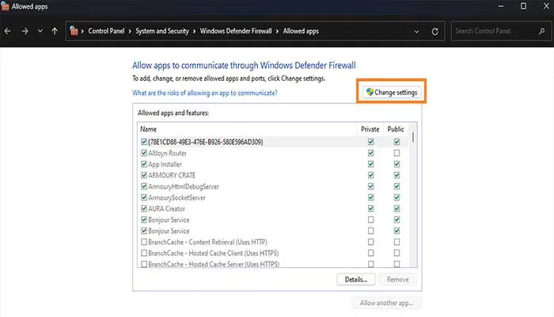Image resolution: width=554 pixels, height=317 pixels.
Task: Click the Details button
Action: tap(356, 280)
